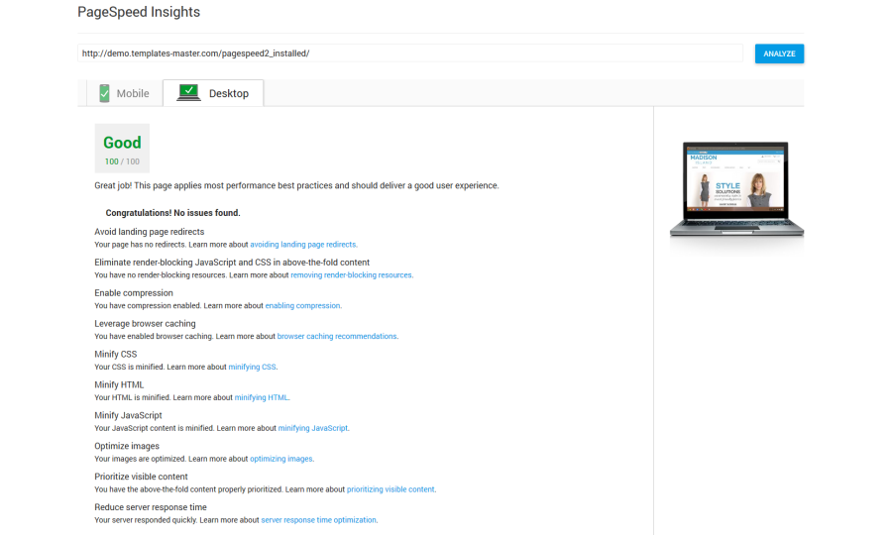Click the URL input field
Image resolution: width=892 pixels, height=535 pixels.
(x=410, y=53)
